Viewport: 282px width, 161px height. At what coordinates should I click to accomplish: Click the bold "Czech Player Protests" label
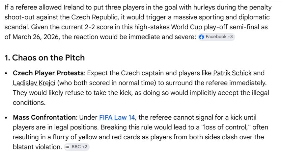click(48, 73)
